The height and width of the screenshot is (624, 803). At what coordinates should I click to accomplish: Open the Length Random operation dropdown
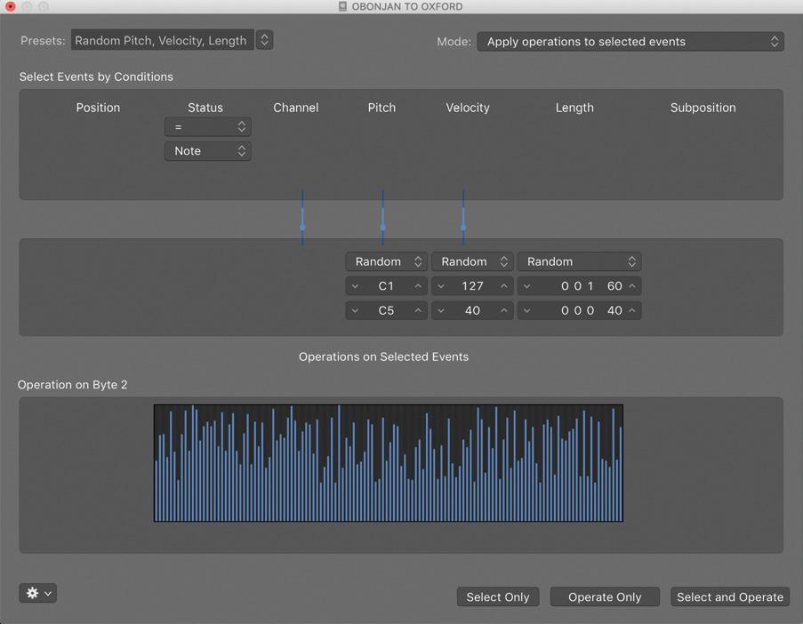[x=579, y=262]
